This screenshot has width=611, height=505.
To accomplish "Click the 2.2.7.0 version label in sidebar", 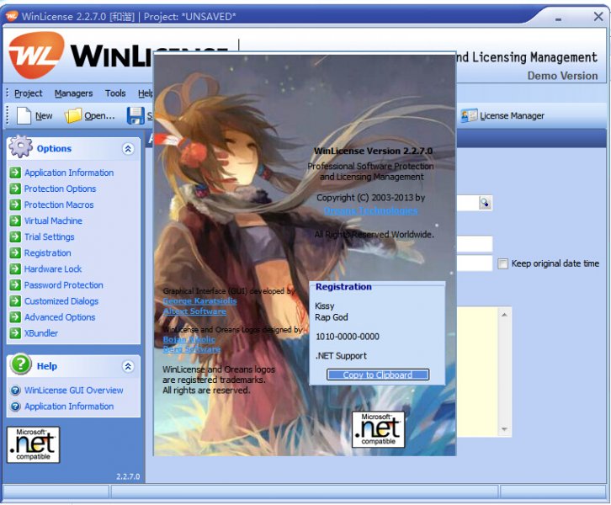I will [128, 476].
